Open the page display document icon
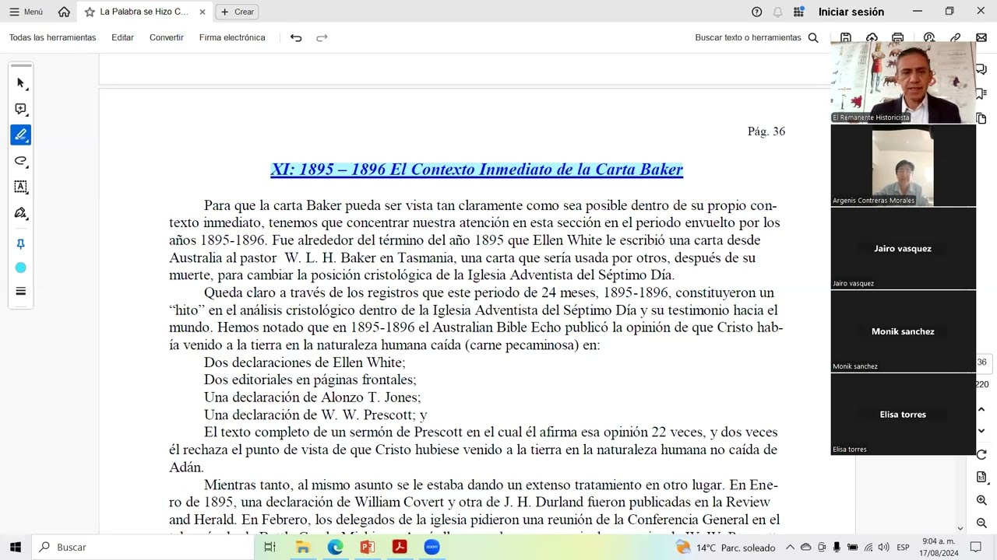Screen dimensions: 997x560 click(x=981, y=477)
